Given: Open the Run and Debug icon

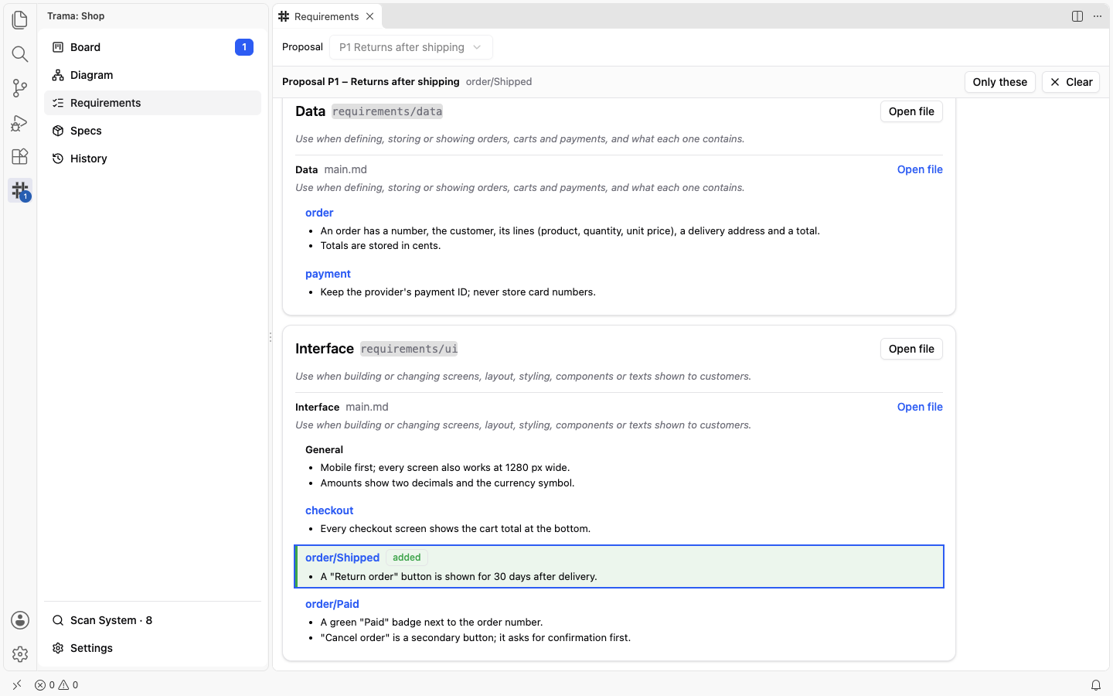Looking at the screenshot, I should pyautogui.click(x=20, y=122).
